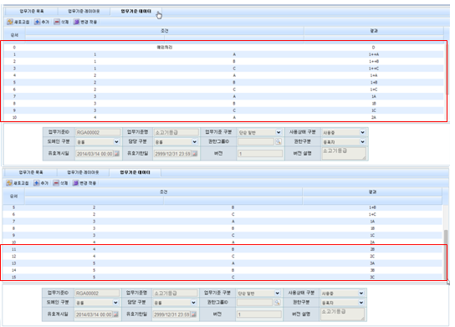Click the 새로고침 refresh icon in upper toolbar

10,22
